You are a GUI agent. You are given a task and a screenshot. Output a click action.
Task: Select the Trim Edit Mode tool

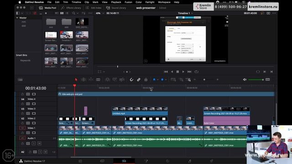tap(83, 80)
